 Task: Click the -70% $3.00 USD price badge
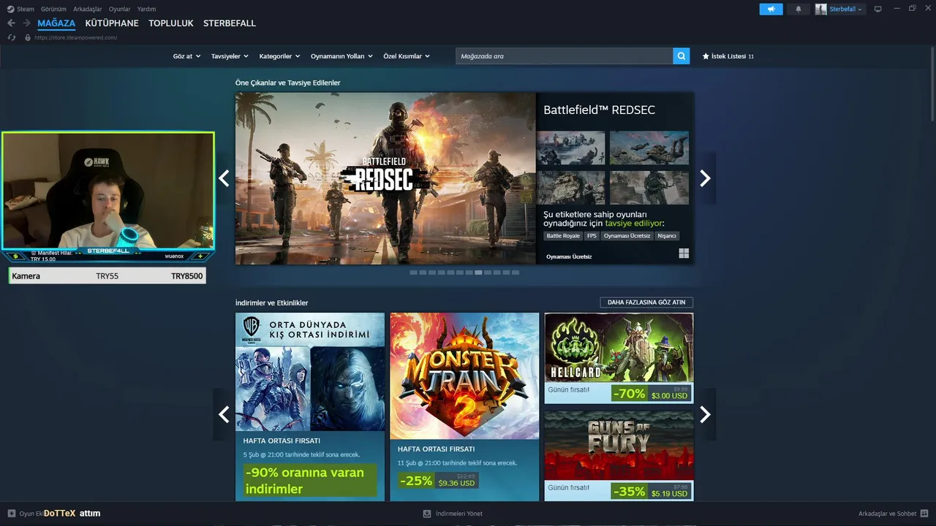[651, 394]
